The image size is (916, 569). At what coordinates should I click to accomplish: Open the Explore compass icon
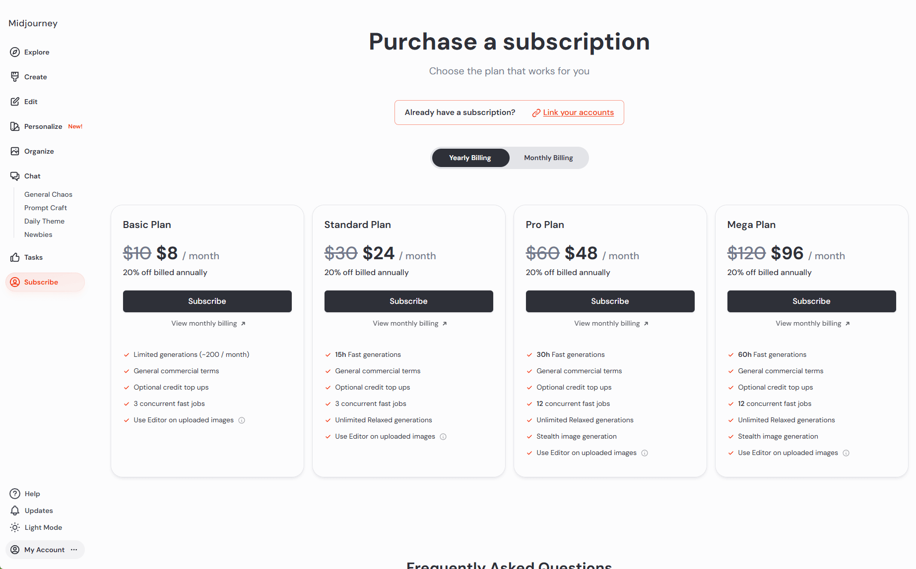(15, 52)
